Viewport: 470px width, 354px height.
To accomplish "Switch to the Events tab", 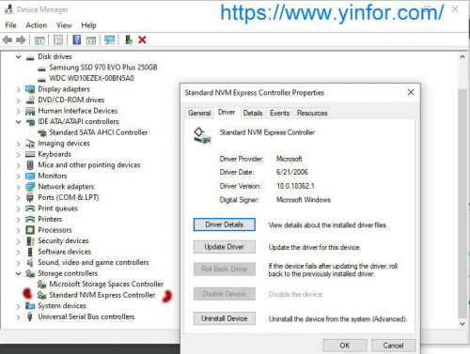I will (279, 113).
